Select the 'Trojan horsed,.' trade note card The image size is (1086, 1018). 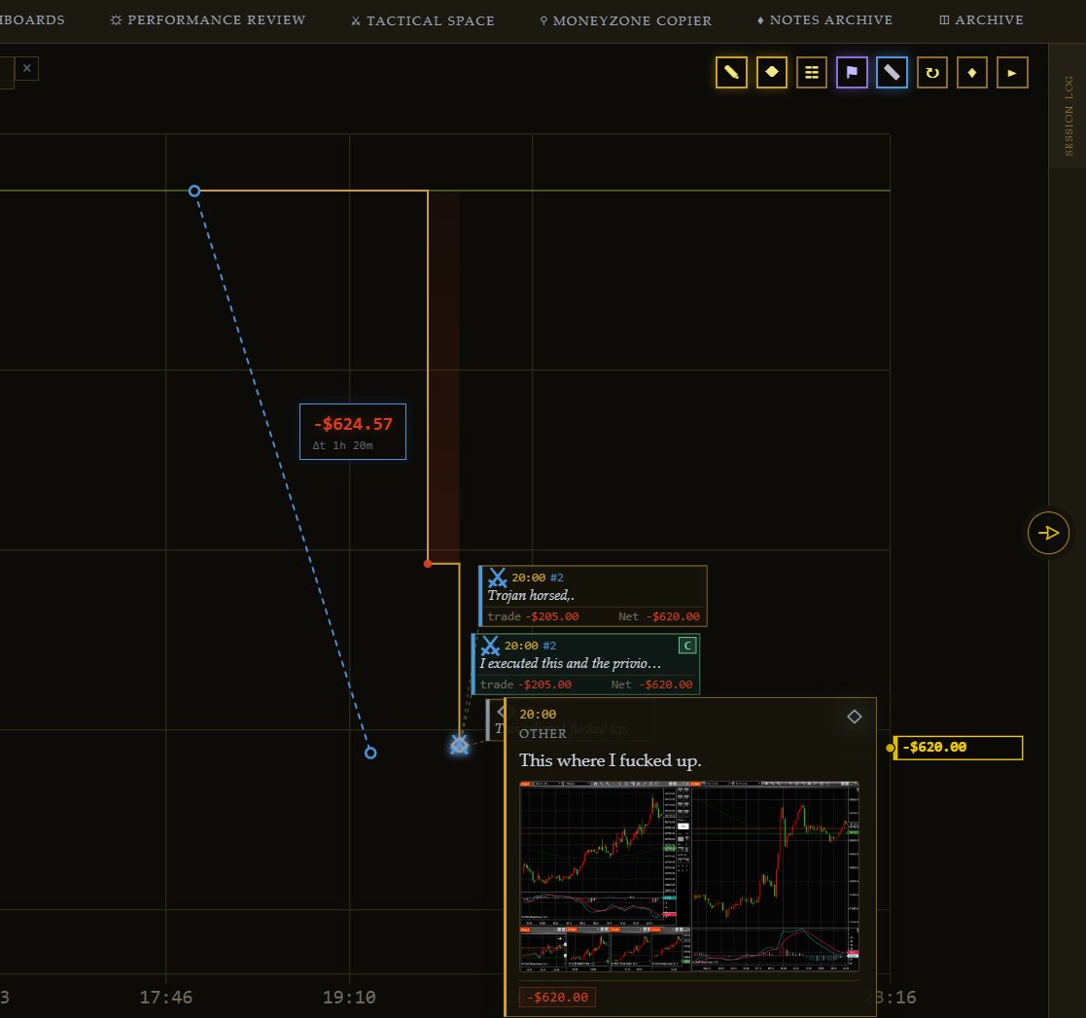pos(593,596)
